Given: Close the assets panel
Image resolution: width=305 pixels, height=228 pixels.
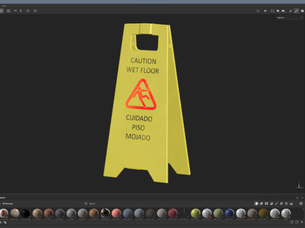Looking at the screenshot, I should (302, 198).
